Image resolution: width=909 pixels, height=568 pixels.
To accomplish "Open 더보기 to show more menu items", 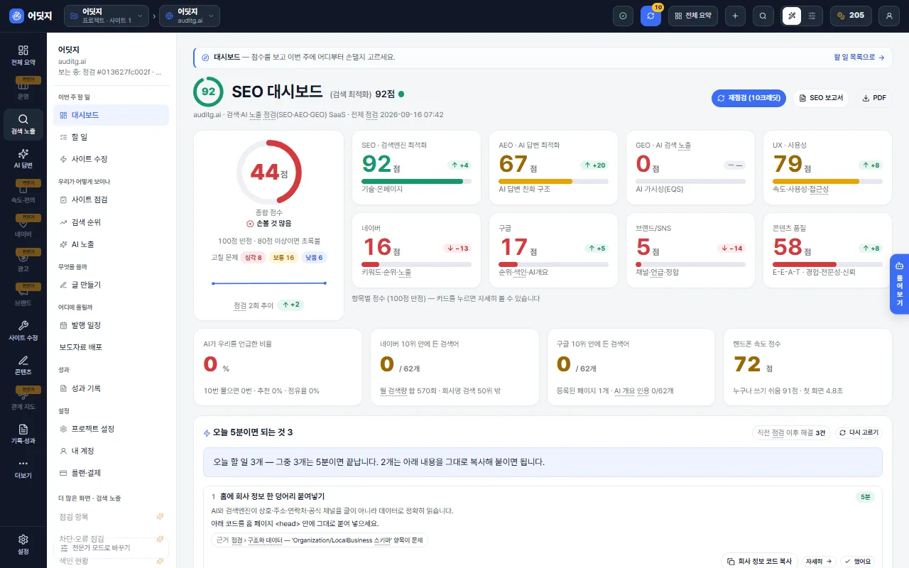I will [x=23, y=469].
